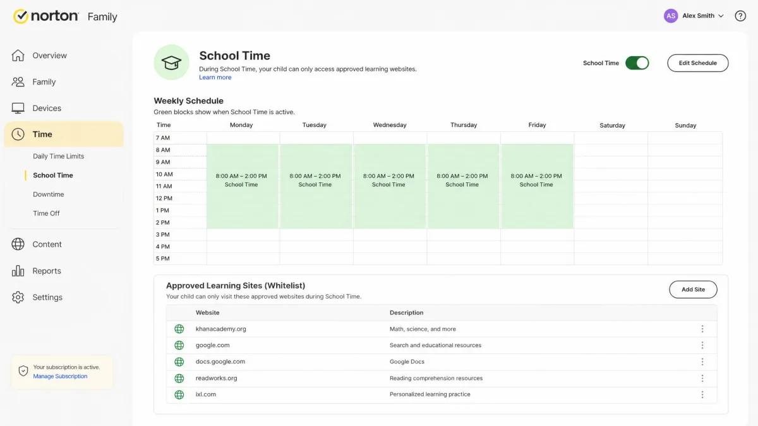The height and width of the screenshot is (426, 758).
Task: Expand the Alex Smith account chevron
Action: (721, 16)
